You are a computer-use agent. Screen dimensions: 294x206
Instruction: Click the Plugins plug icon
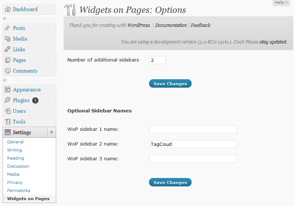8,100
